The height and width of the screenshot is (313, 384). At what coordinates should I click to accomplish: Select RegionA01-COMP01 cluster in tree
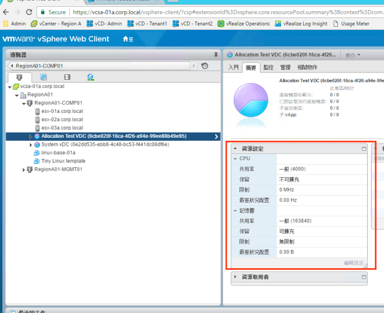tap(59, 103)
